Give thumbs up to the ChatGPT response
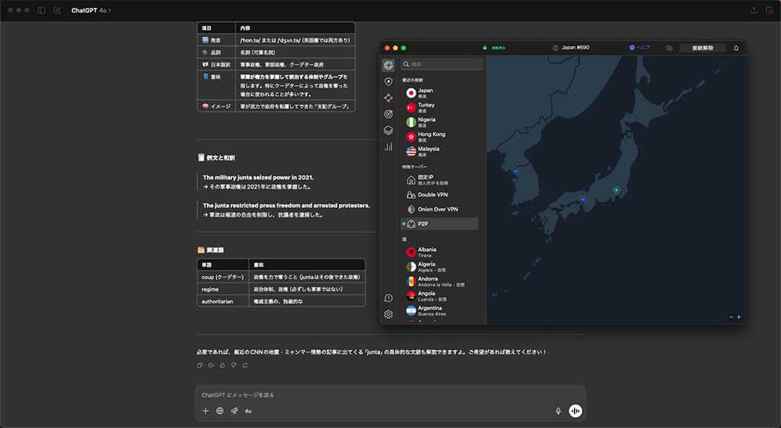The width and height of the screenshot is (781, 428). click(x=222, y=365)
